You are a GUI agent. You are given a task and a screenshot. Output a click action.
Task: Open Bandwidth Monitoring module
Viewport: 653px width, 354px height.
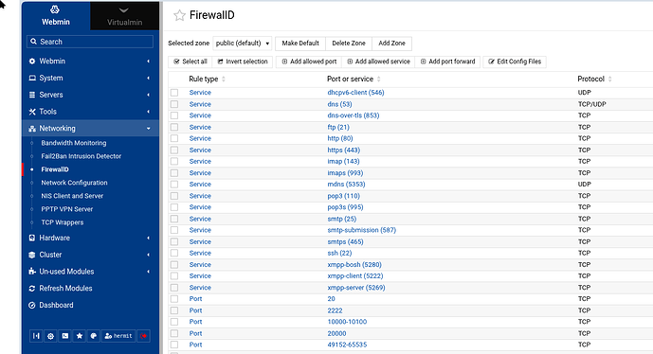[x=74, y=143]
